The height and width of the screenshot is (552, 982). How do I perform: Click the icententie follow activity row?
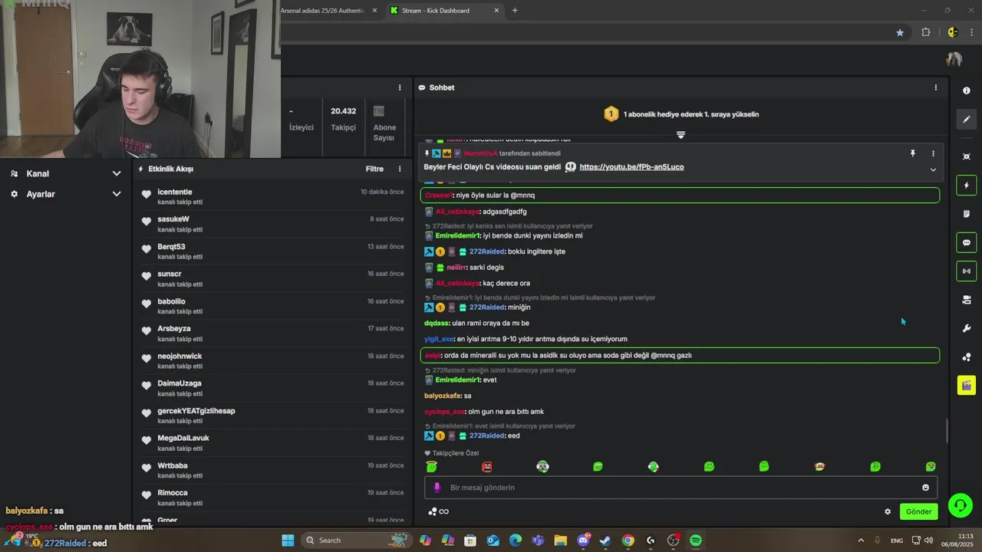(273, 196)
